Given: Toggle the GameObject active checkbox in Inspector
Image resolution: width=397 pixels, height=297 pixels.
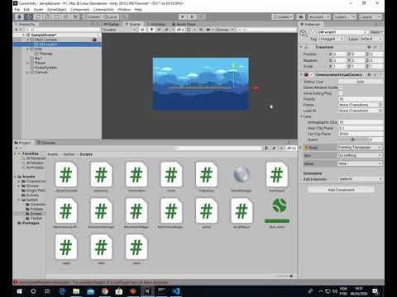Looking at the screenshot, I should pos(313,32).
